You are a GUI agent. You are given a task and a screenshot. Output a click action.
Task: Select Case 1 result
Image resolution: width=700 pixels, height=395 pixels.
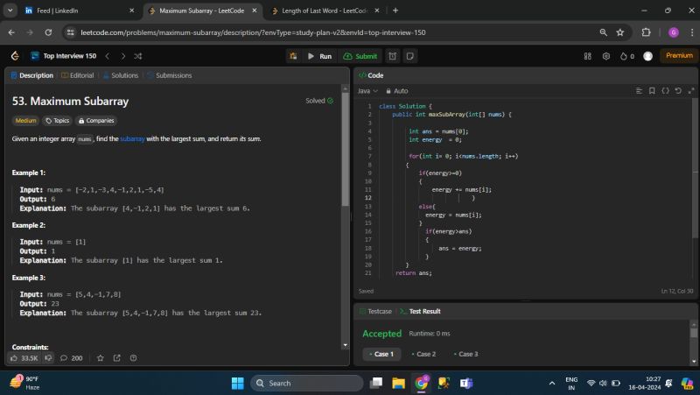(381, 354)
